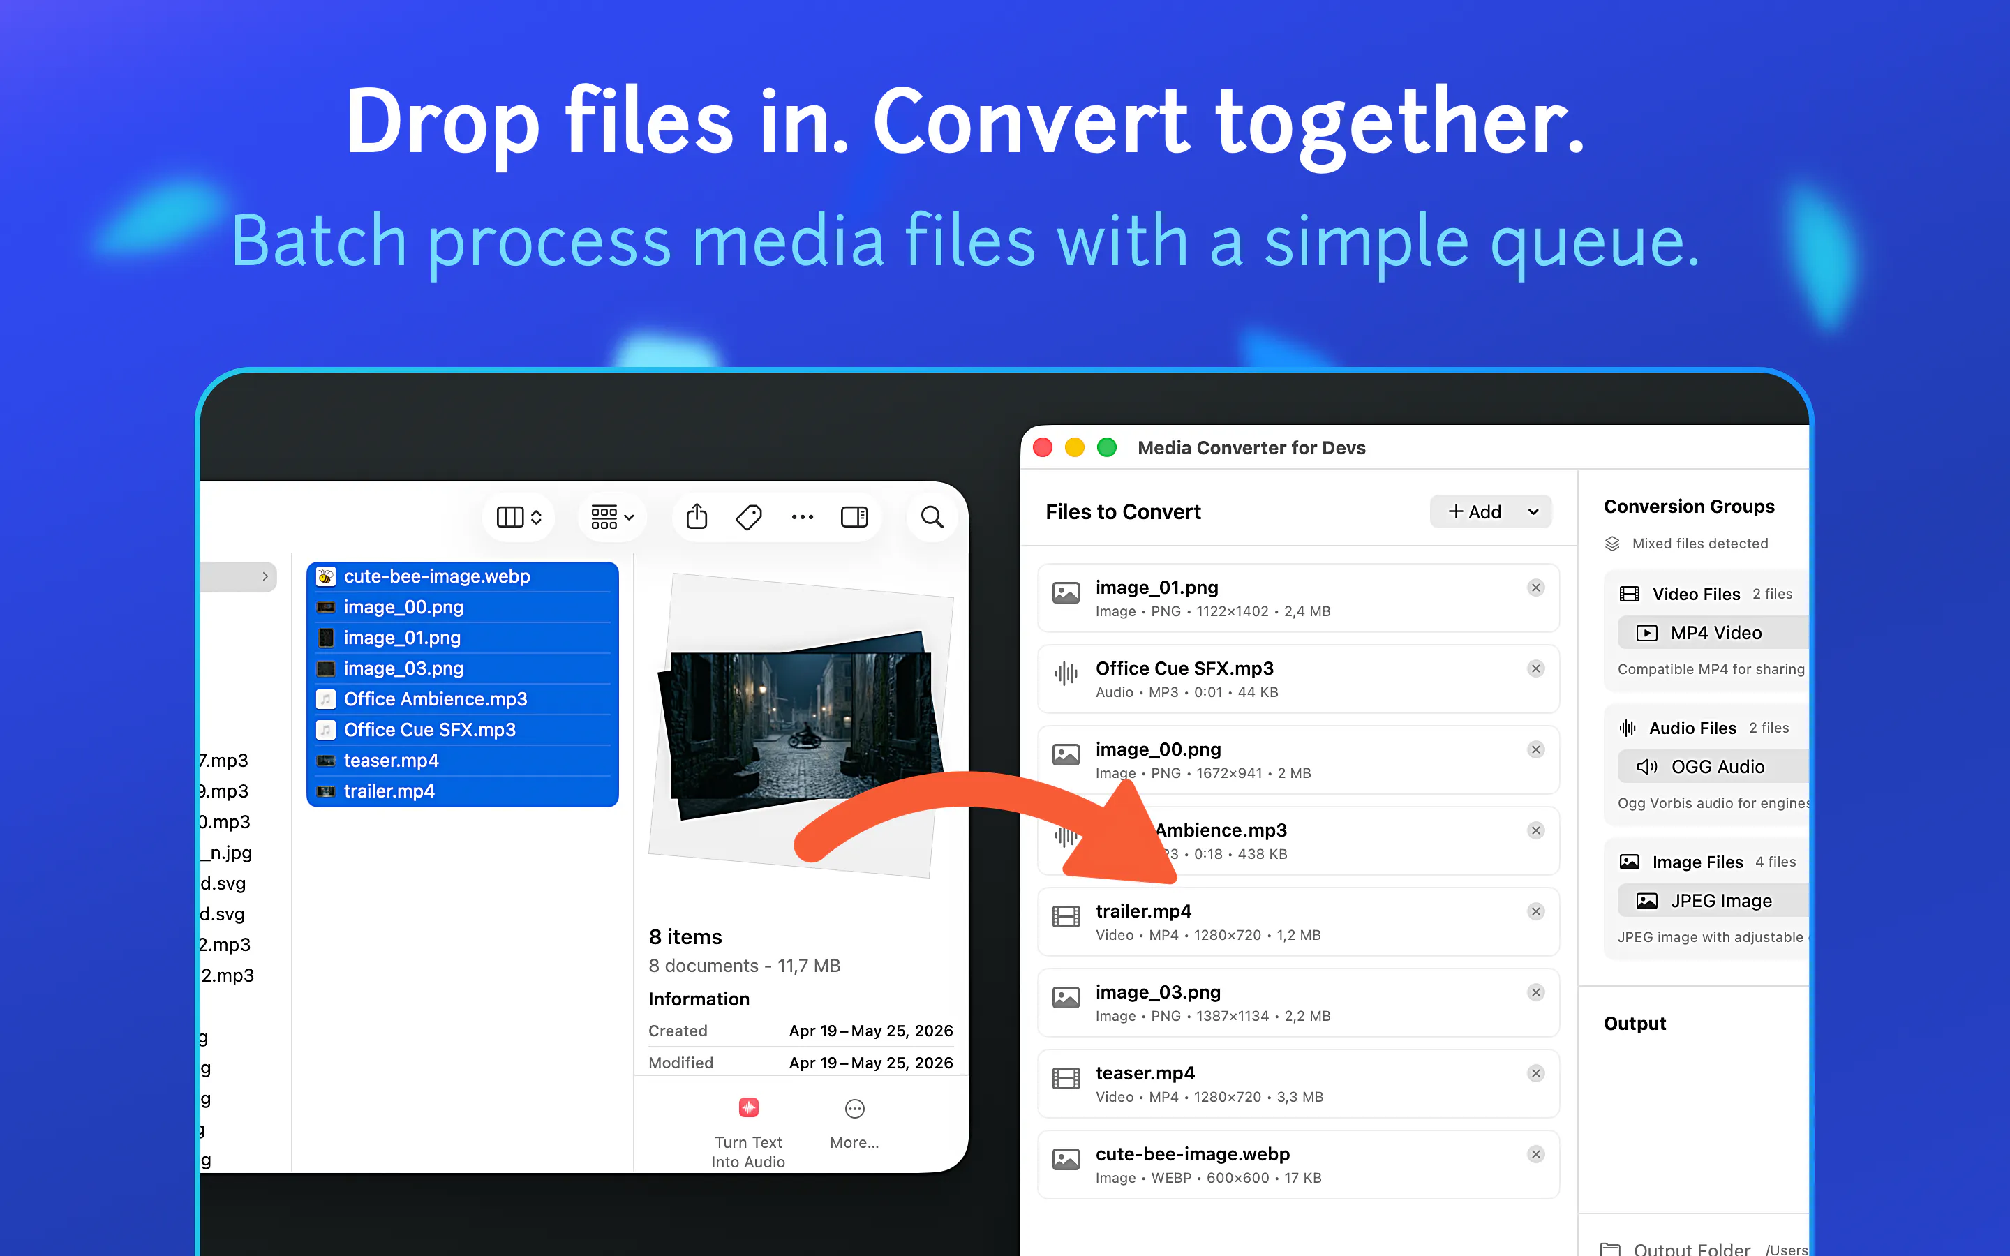Click the More... quick action icon

(855, 1109)
